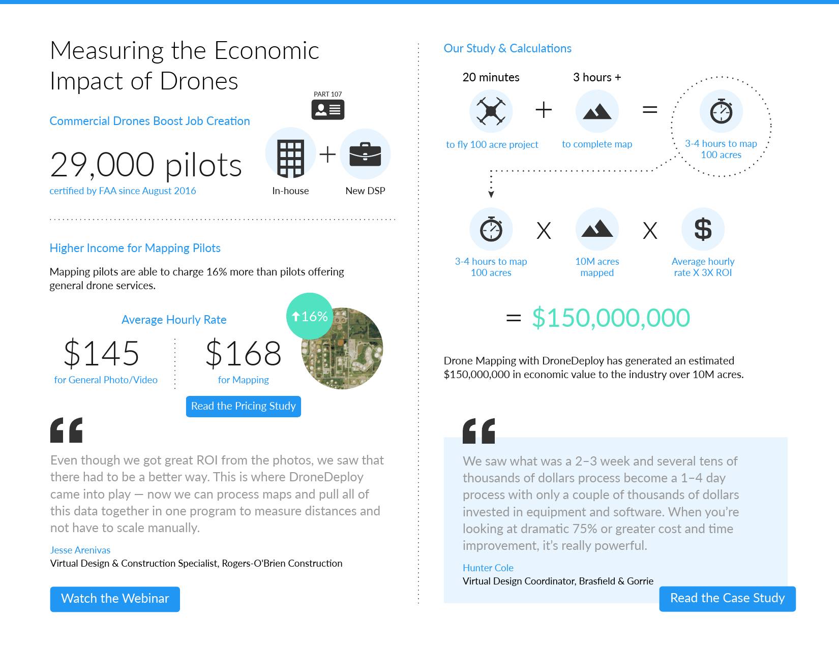This screenshot has width=839, height=648.
Task: Click the stopwatch icon inside dotted circle
Action: 721,111
